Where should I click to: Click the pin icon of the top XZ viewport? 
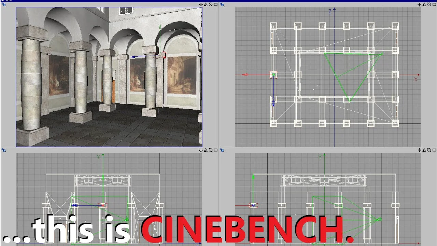click(222, 4)
